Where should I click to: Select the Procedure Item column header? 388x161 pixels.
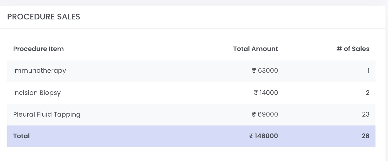click(38, 49)
